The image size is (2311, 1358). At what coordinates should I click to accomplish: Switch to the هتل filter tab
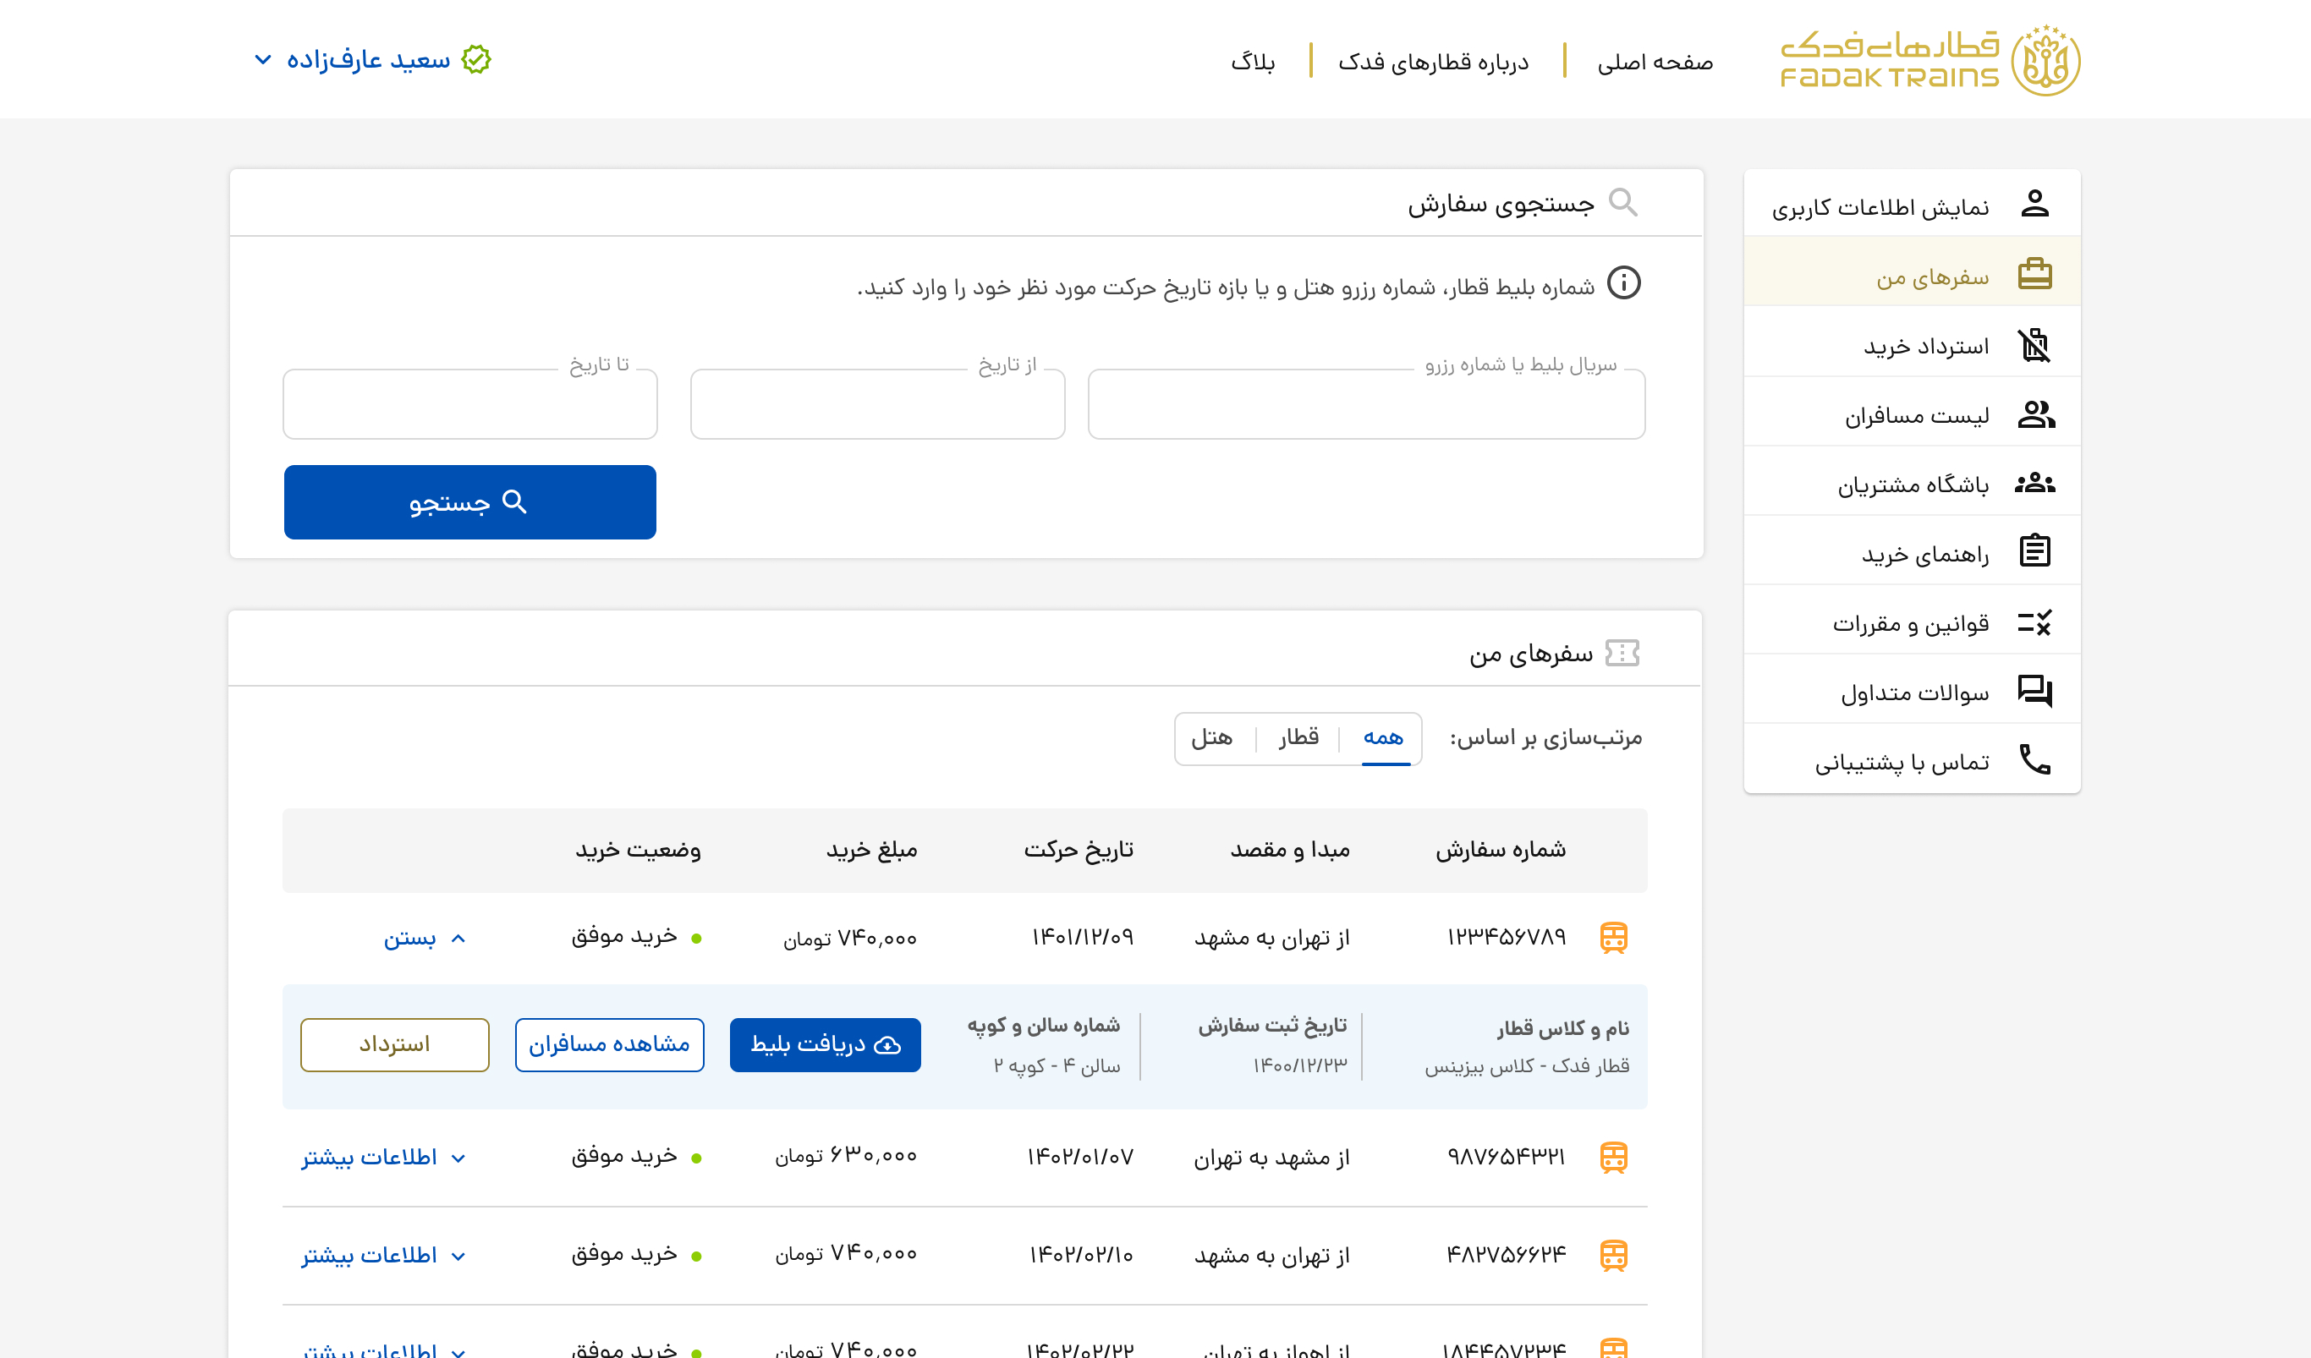click(x=1211, y=737)
